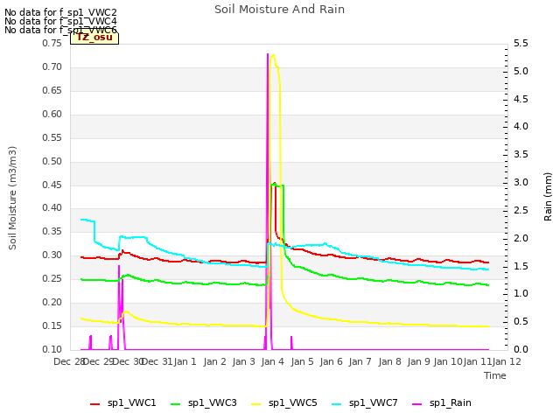The image size is (560, 420).
Task: Click the green sp1_VWC3 legend swatch
Action: tap(176, 404)
